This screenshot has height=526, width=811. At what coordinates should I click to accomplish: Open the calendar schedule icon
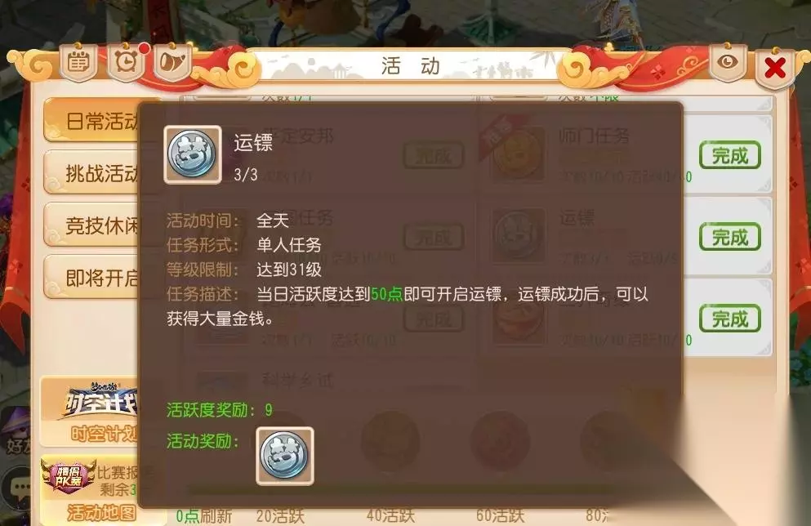pyautogui.click(x=78, y=63)
